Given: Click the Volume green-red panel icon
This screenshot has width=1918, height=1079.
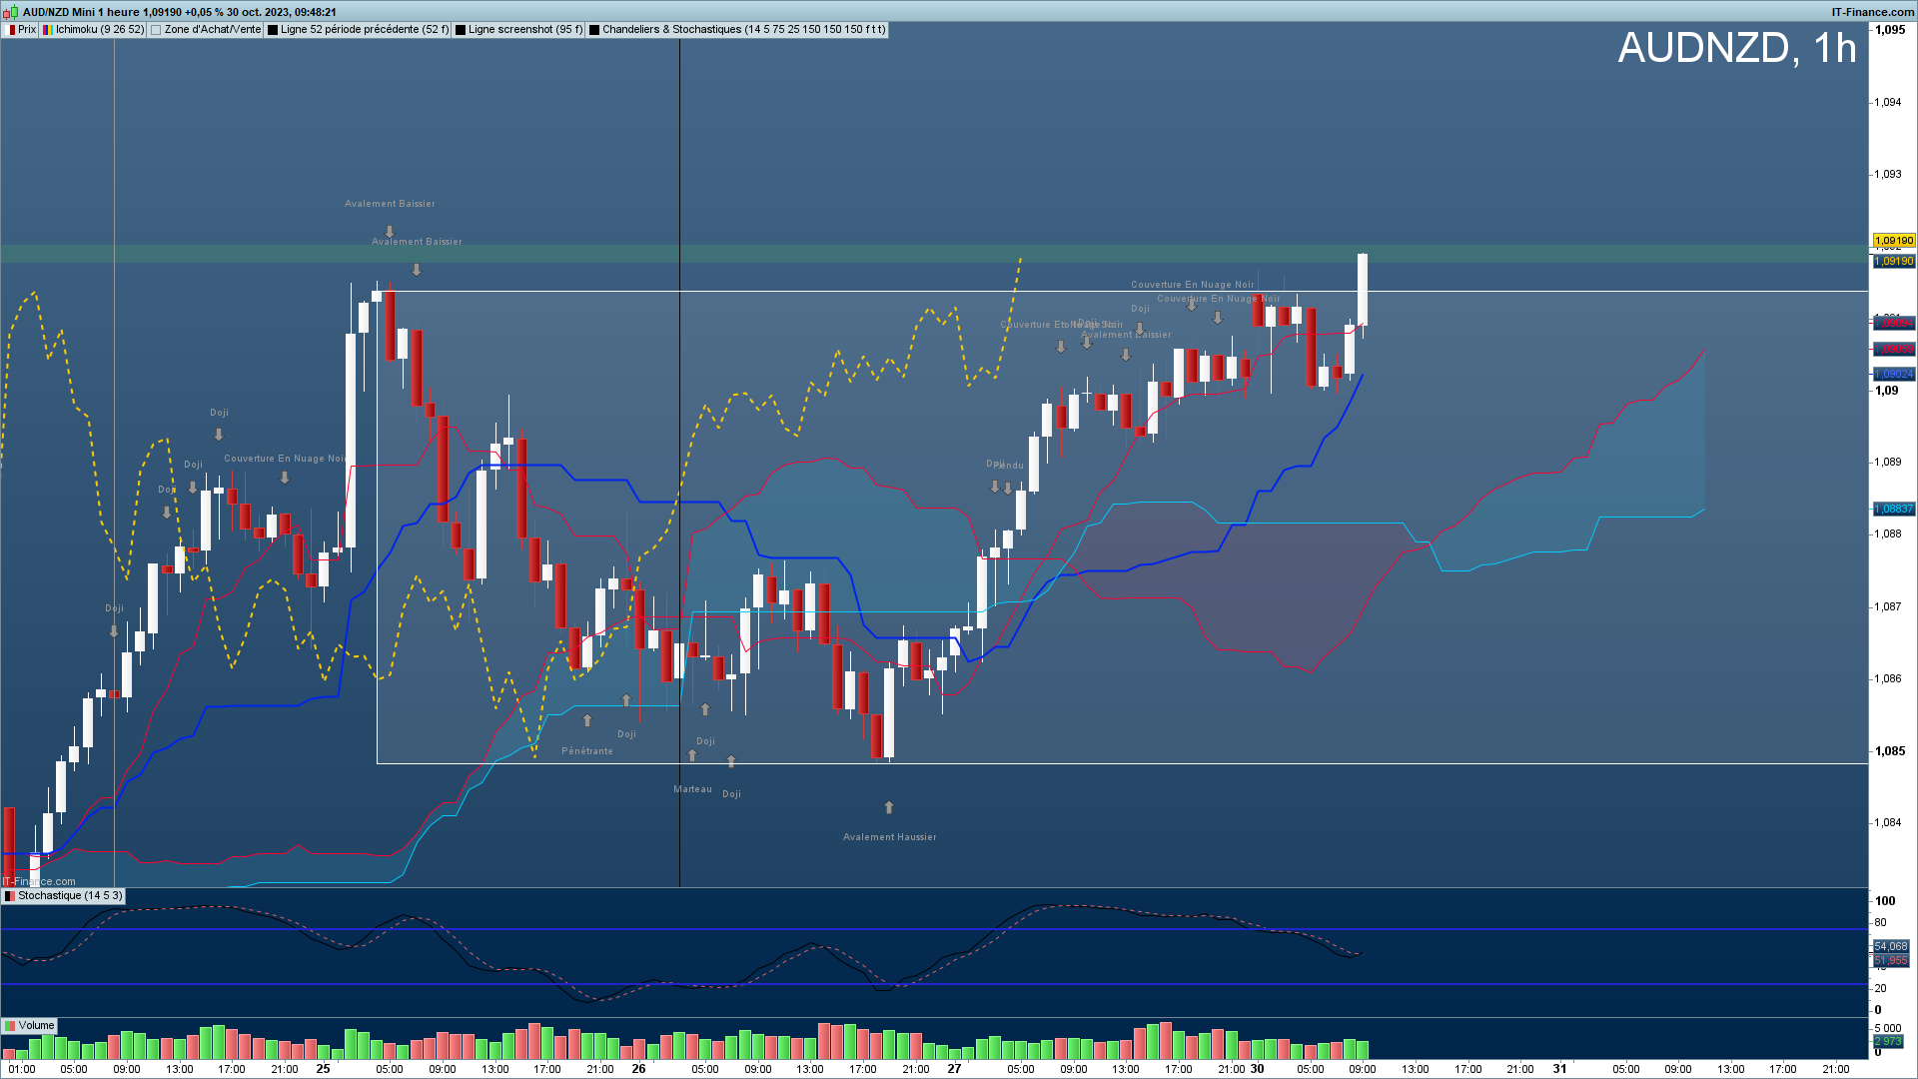Looking at the screenshot, I should [10, 1026].
